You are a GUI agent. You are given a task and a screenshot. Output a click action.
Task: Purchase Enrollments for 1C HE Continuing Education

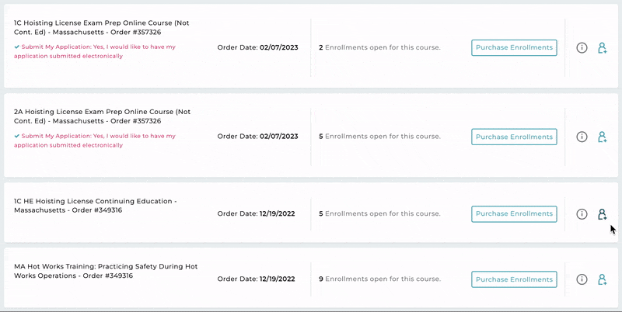pos(514,213)
